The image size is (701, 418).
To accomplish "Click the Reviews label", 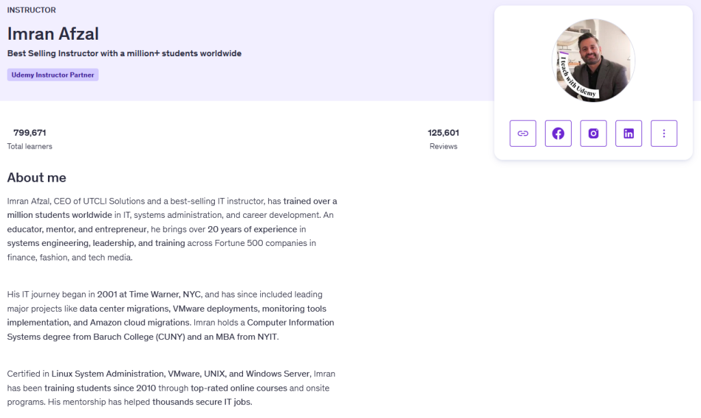I will pyautogui.click(x=443, y=147).
